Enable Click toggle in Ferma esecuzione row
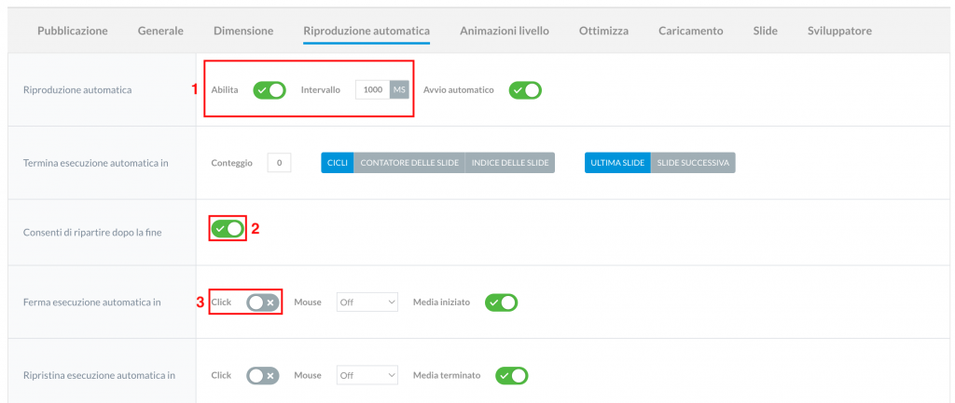 click(x=263, y=302)
